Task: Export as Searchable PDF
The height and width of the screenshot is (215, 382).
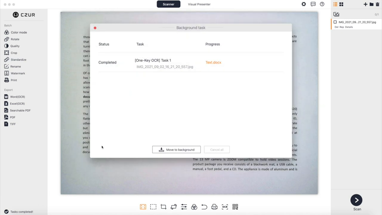Action: pos(17,110)
